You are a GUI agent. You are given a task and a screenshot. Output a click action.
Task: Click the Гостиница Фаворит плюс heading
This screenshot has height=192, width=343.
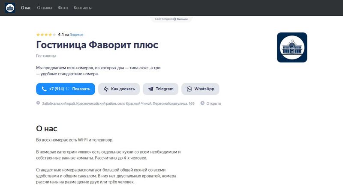point(97,45)
